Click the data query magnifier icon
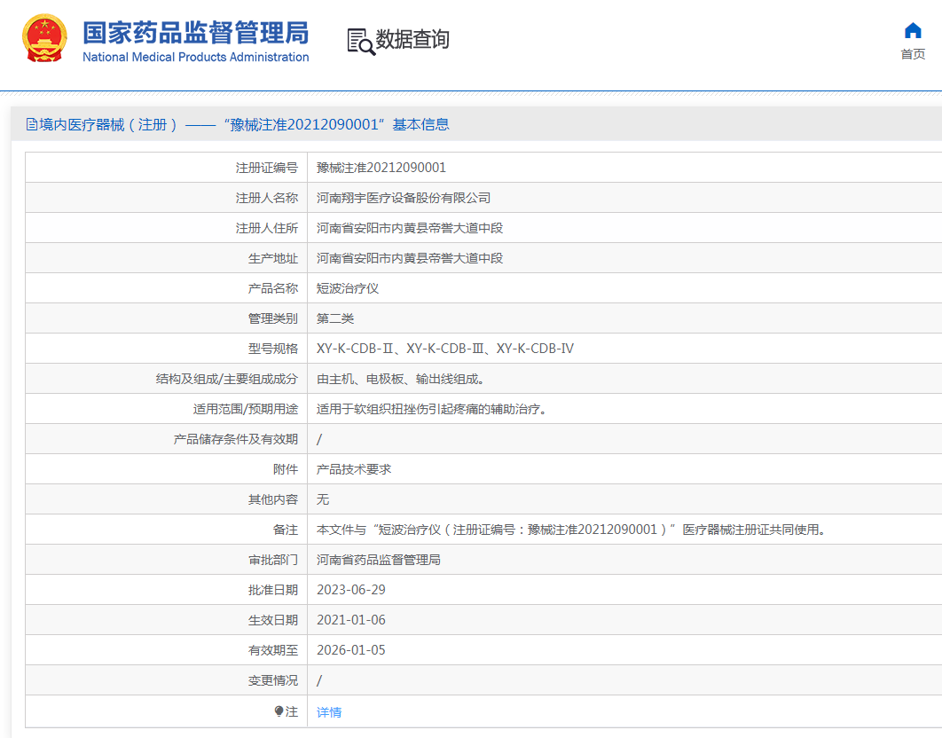Screen dimensions: 942x738 pos(360,41)
